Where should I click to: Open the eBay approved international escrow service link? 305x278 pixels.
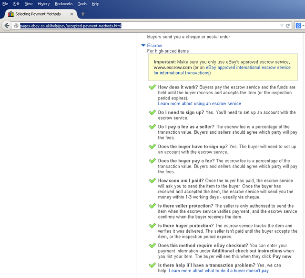[x=222, y=70]
